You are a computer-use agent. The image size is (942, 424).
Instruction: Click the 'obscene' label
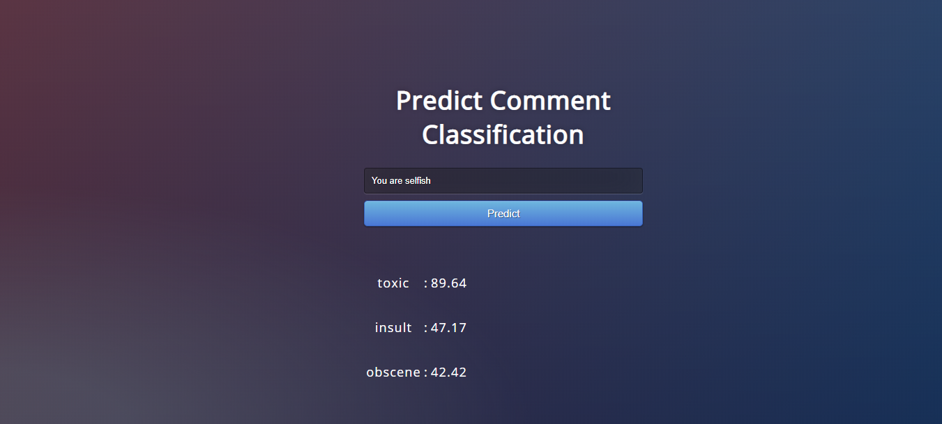click(393, 372)
